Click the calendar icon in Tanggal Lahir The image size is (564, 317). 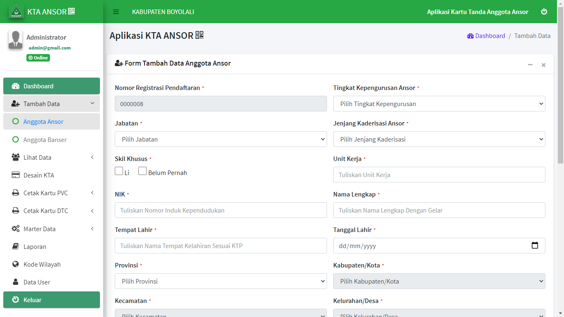click(x=535, y=246)
